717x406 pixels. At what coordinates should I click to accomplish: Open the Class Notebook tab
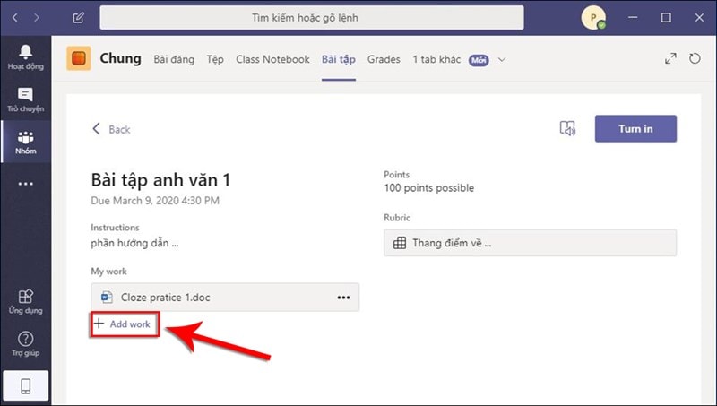coord(272,59)
